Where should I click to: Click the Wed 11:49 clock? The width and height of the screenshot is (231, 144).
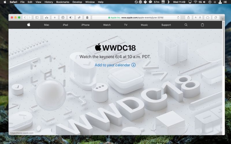179,2
